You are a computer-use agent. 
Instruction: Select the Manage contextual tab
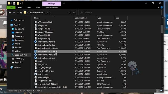[x=51, y=4]
